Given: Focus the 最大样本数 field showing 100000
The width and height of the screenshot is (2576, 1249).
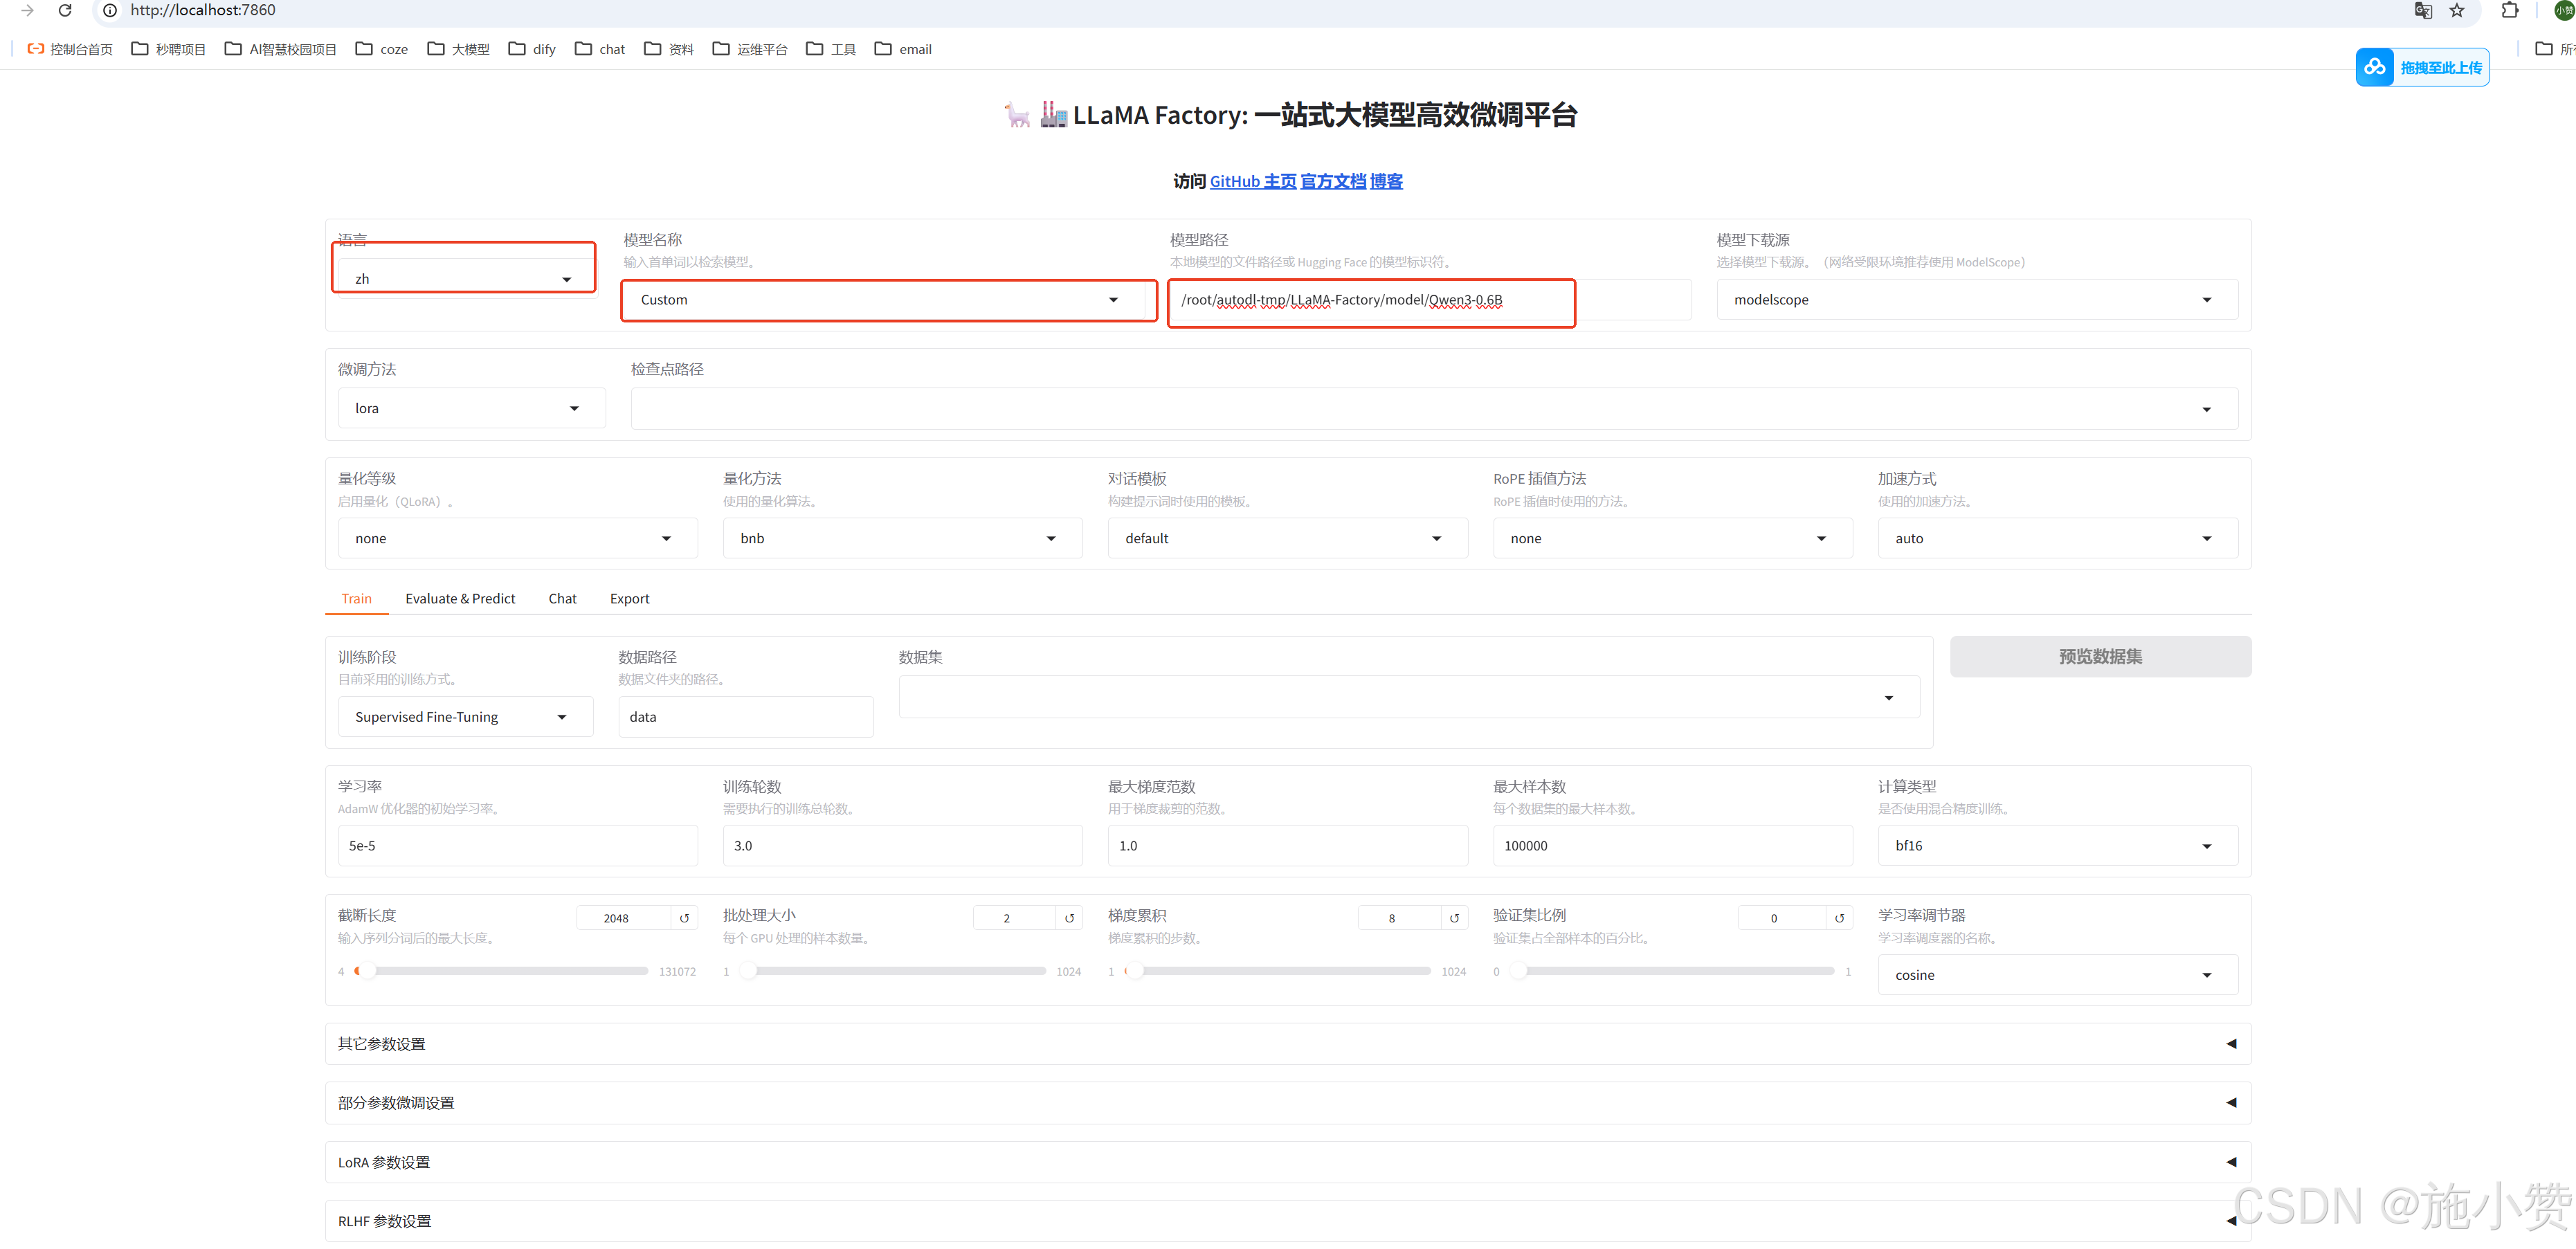Looking at the screenshot, I should 1672,846.
